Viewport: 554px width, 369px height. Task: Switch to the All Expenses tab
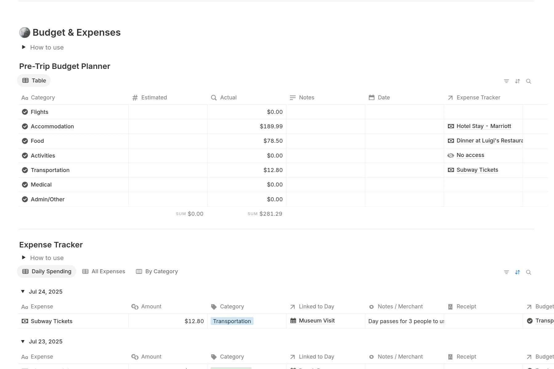point(104,271)
